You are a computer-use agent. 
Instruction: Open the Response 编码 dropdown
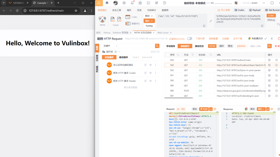pos(261,109)
